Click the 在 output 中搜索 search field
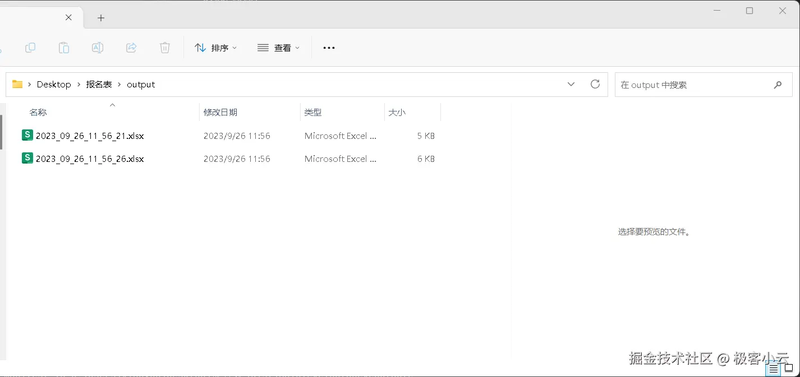This screenshot has height=377, width=800. click(704, 85)
